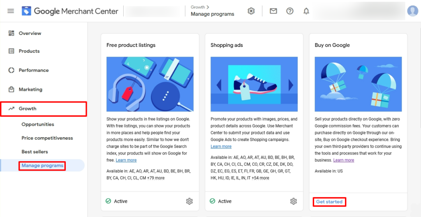421x217 pixels.
Task: Open the help question mark icon
Action: (x=290, y=11)
